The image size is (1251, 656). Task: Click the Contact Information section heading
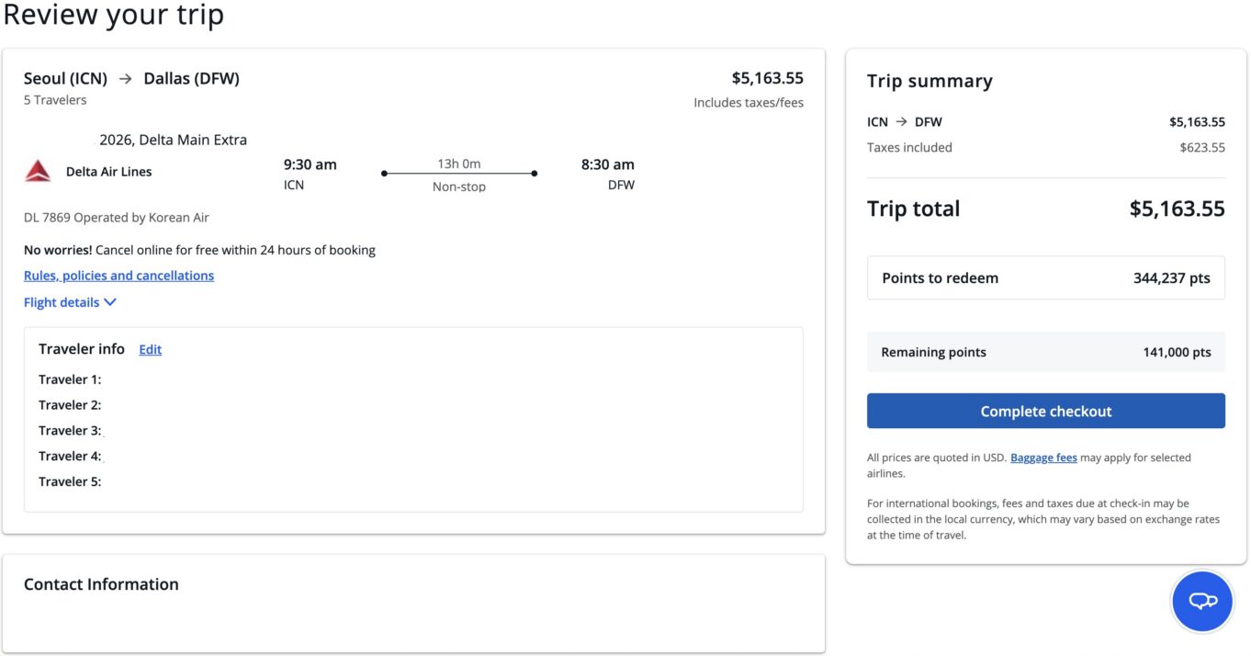101,584
